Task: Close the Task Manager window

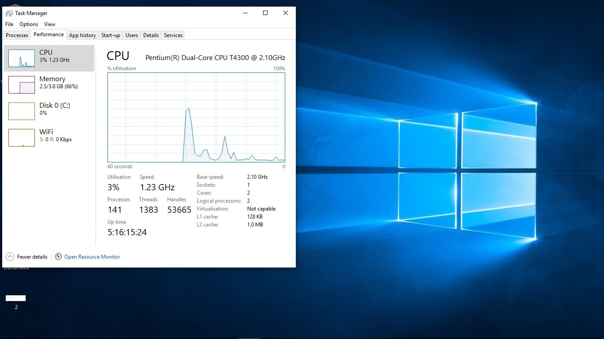Action: coord(286,13)
